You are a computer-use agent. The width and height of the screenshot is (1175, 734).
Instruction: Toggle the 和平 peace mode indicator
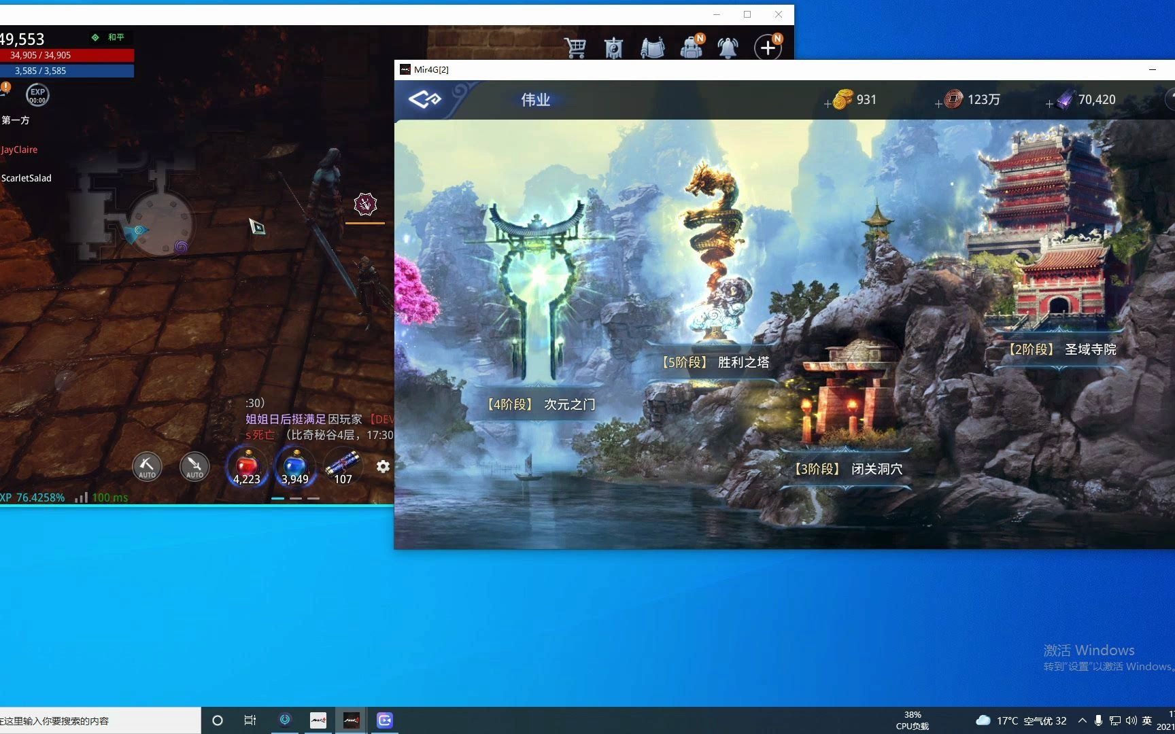coord(109,37)
